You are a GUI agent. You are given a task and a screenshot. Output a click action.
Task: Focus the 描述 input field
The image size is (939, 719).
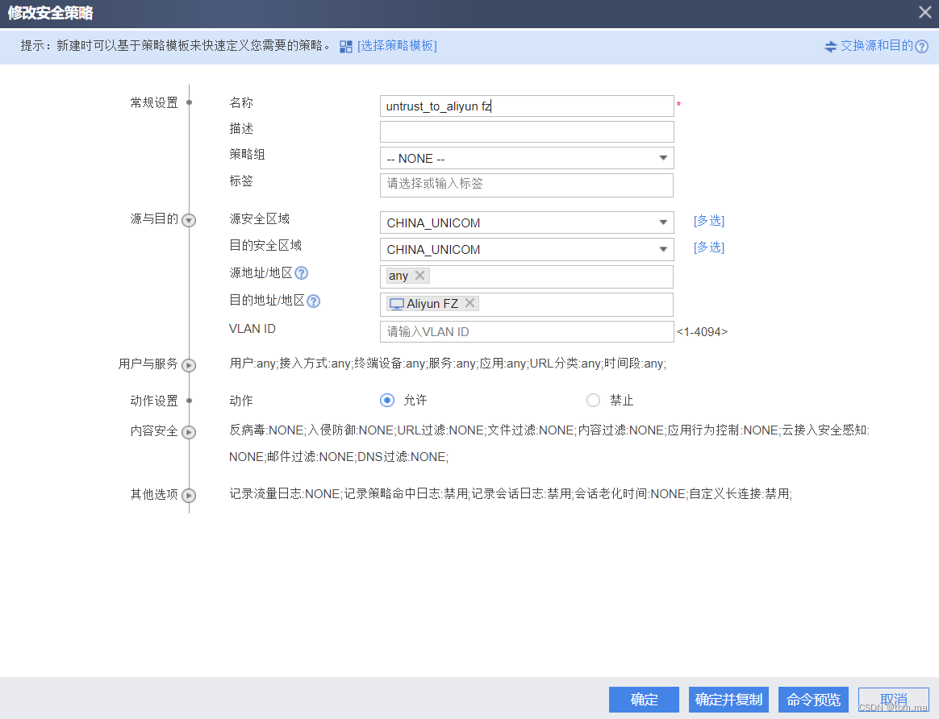click(527, 131)
